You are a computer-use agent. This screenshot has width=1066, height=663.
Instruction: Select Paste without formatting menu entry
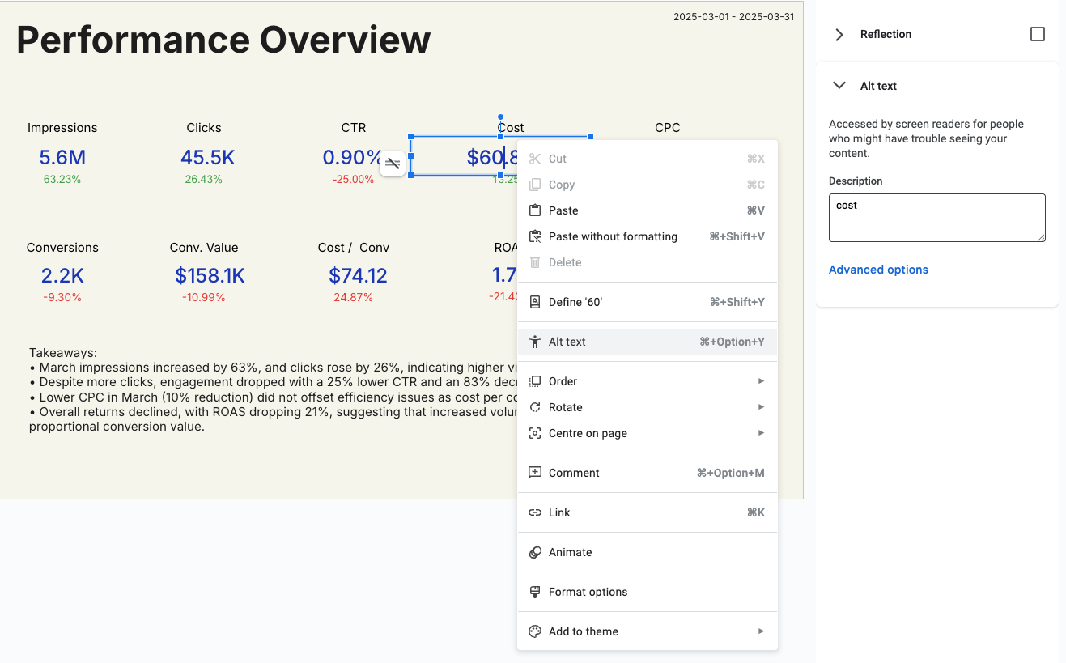pos(613,236)
